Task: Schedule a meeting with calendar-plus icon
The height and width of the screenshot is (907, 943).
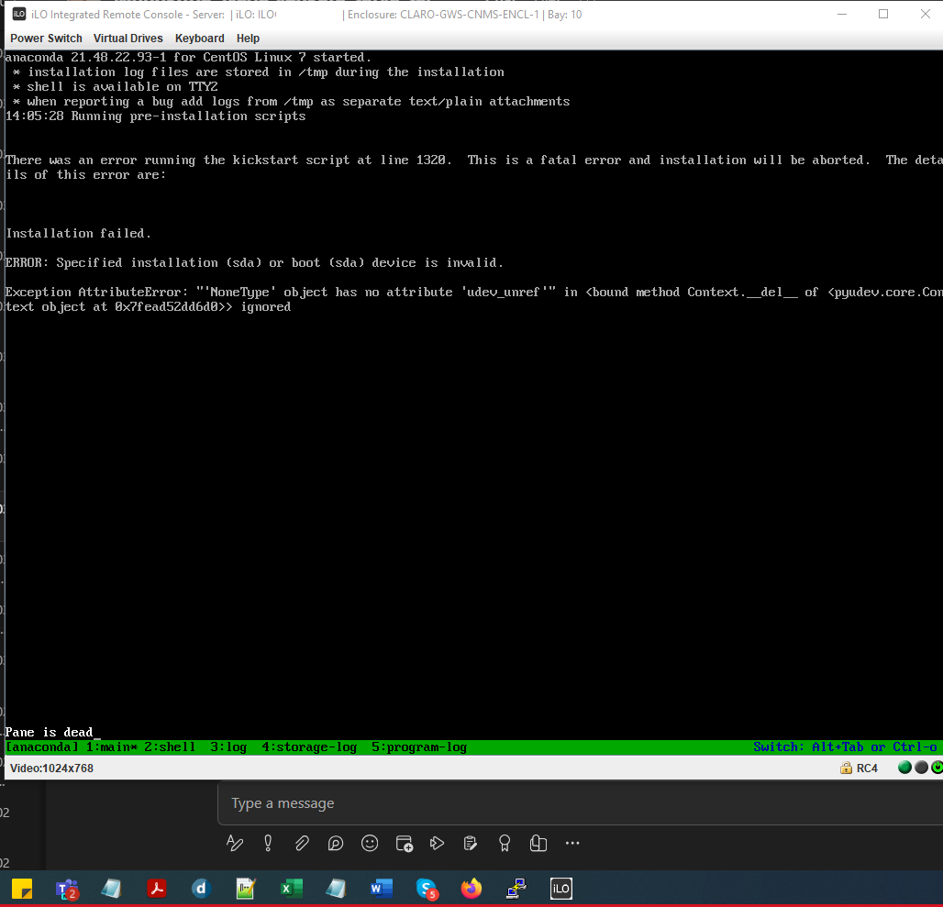Action: 405,844
